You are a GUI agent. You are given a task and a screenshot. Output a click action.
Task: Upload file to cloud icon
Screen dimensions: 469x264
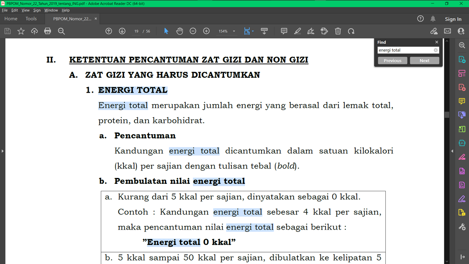click(34, 31)
